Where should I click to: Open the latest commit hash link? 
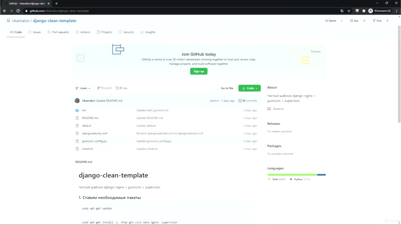214,101
